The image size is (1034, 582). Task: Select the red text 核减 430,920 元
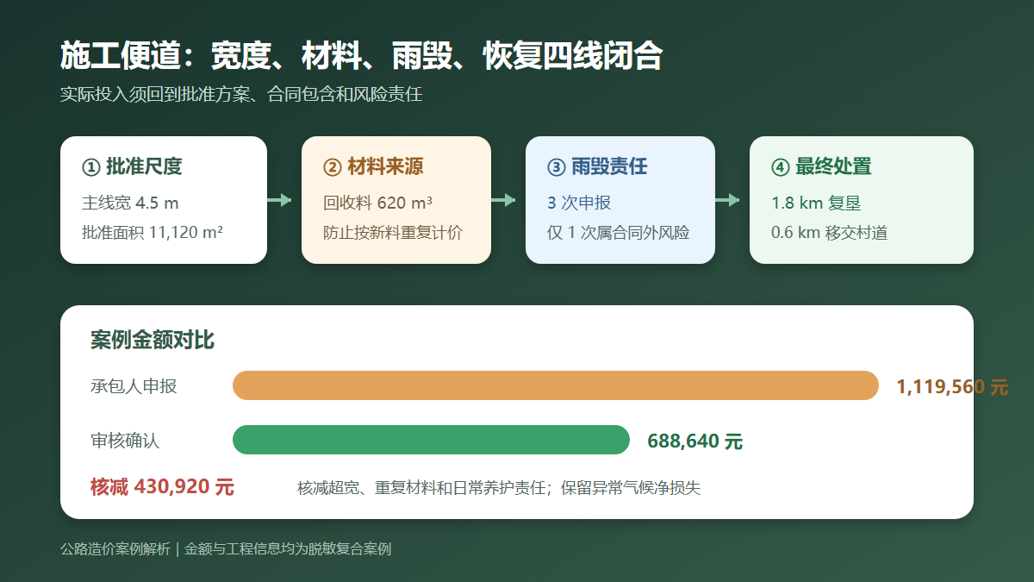(162, 487)
